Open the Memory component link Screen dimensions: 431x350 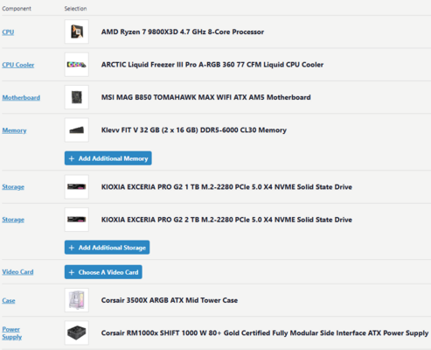14,130
